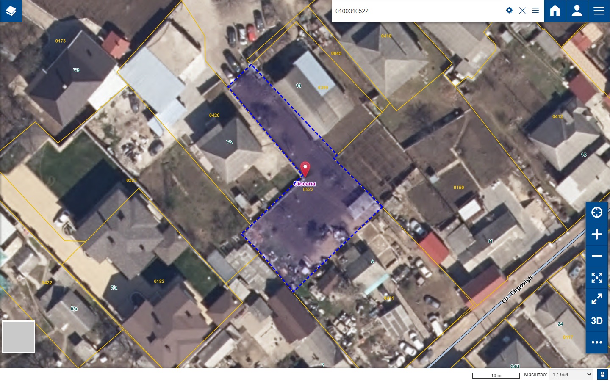610x381 pixels.
Task: Enter fullscreen map mode
Action: point(597,299)
